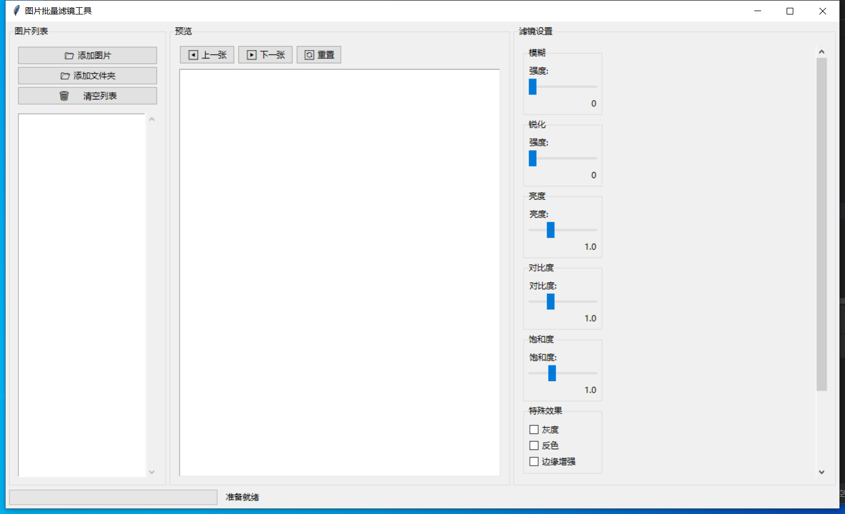The width and height of the screenshot is (845, 514).
Task: Click the filter settings vertical scrollbar thumb
Action: pyautogui.click(x=822, y=224)
